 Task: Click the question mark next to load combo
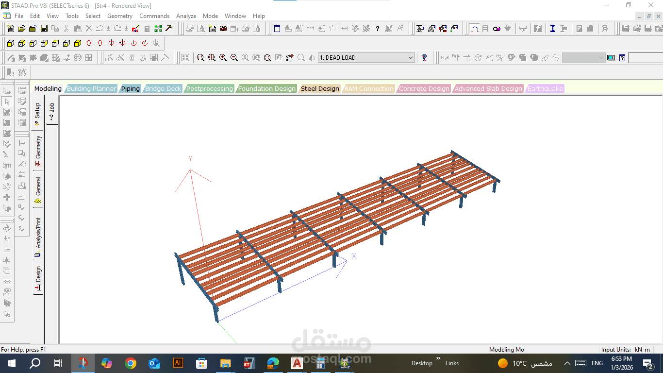coord(424,58)
